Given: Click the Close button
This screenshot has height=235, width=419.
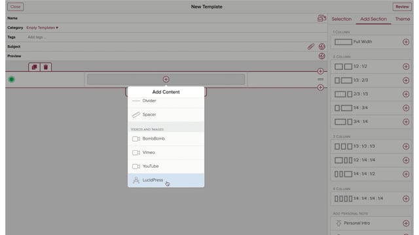Looking at the screenshot, I should (x=16, y=7).
